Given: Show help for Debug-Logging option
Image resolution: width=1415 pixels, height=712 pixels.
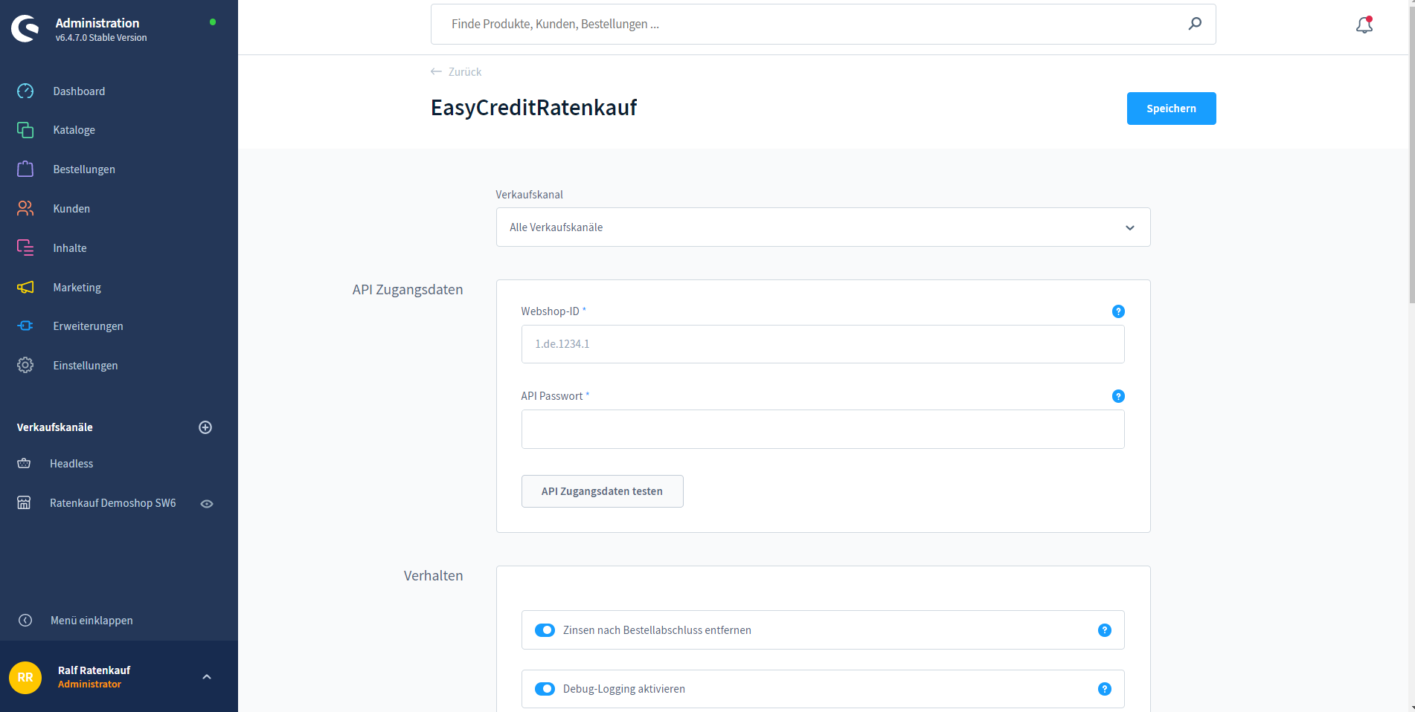Looking at the screenshot, I should click(1104, 689).
